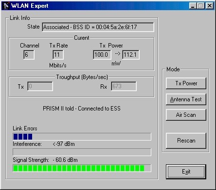
Task: Click the Tx throughput field
Action: [40, 86]
